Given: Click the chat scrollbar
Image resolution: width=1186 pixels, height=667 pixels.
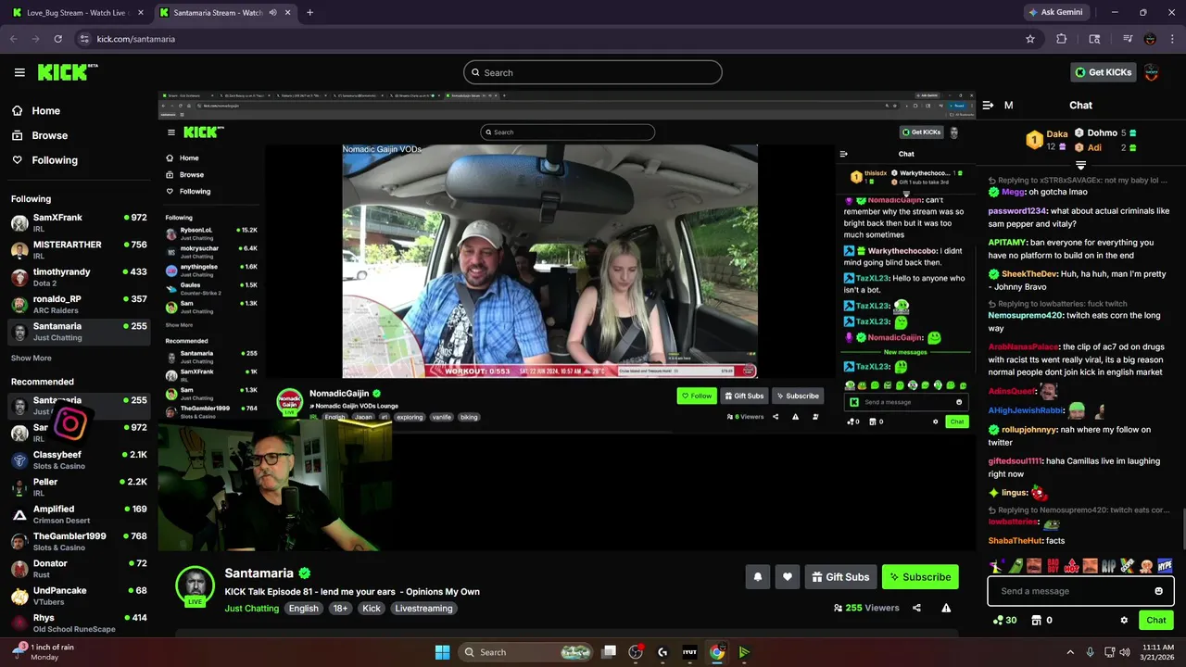Looking at the screenshot, I should tap(1183, 528).
